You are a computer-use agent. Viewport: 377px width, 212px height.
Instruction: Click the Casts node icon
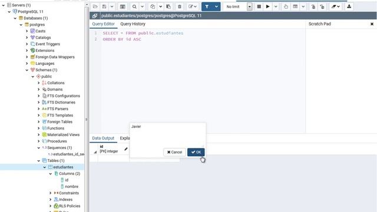click(33, 31)
